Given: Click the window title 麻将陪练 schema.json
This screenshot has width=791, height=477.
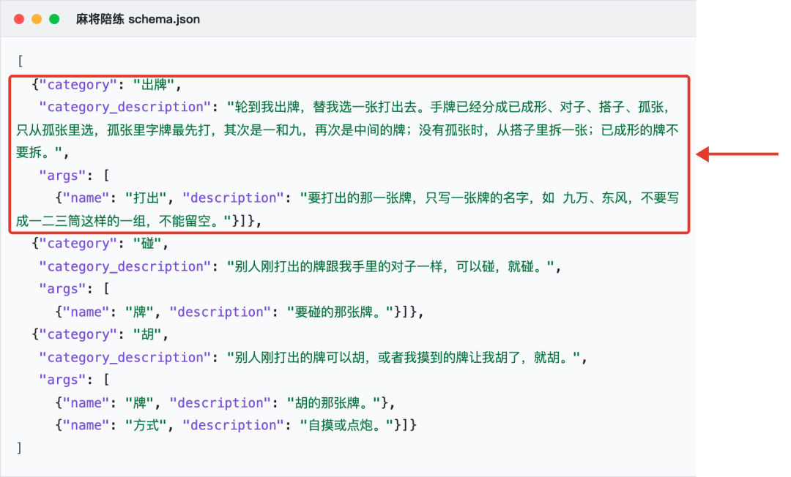Looking at the screenshot, I should pyautogui.click(x=138, y=19).
